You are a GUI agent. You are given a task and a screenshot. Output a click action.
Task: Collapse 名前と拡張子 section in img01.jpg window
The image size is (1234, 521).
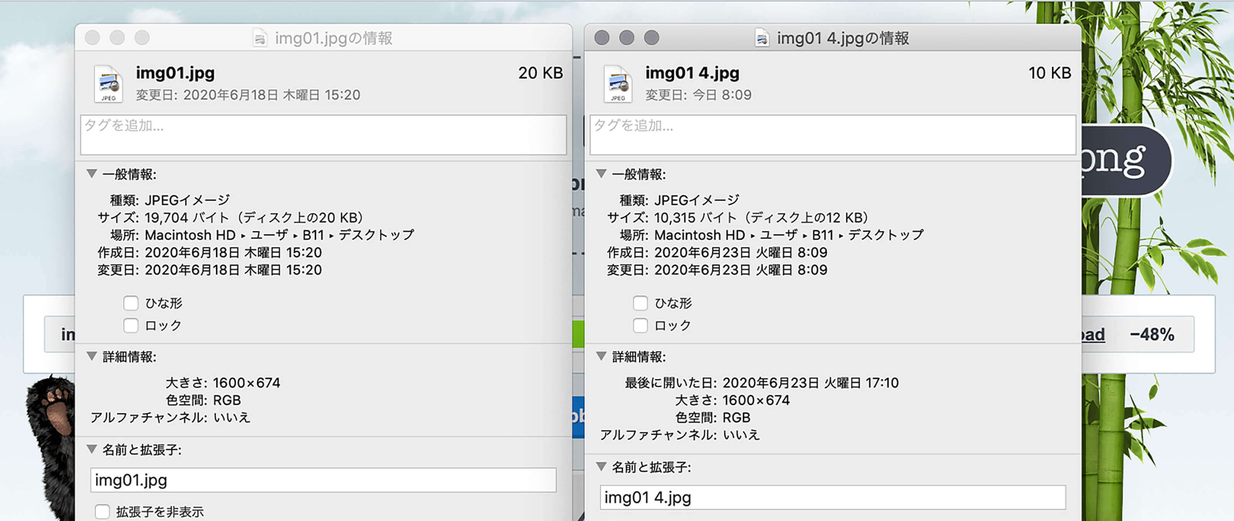click(92, 449)
